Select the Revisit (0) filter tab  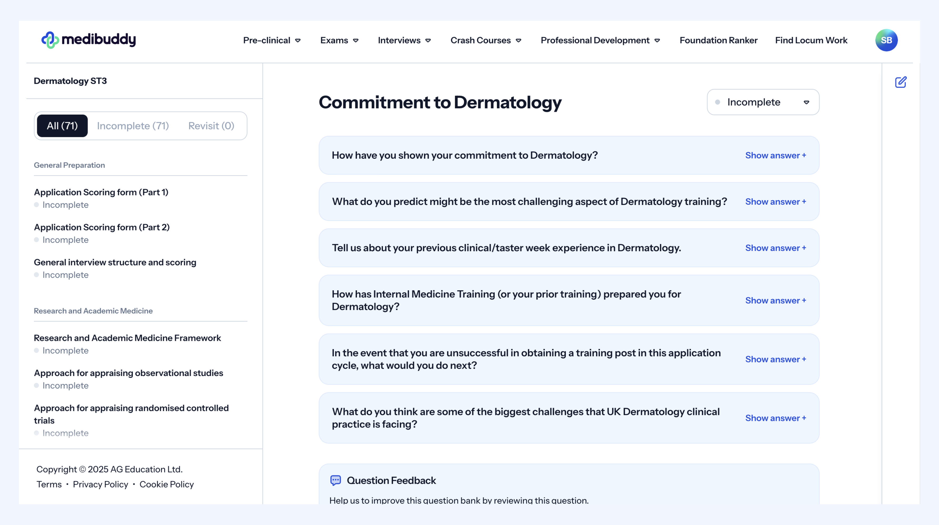pos(211,126)
